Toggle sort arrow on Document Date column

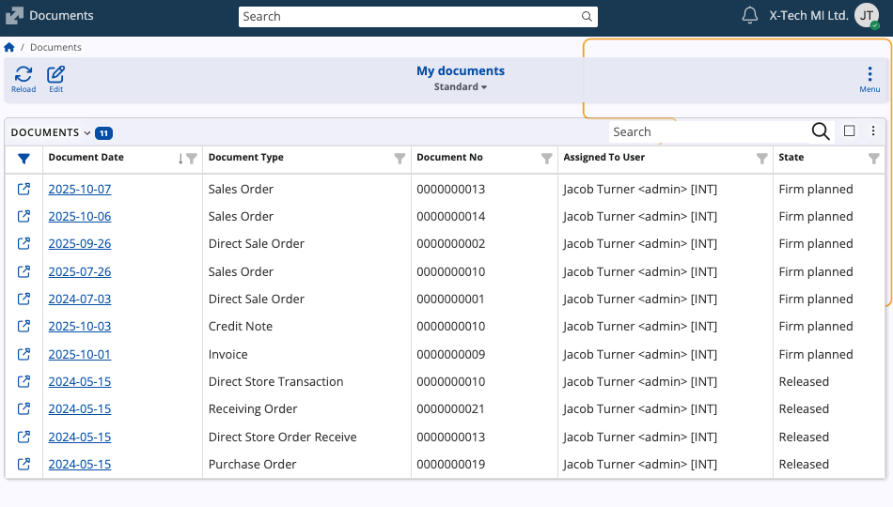(x=180, y=159)
